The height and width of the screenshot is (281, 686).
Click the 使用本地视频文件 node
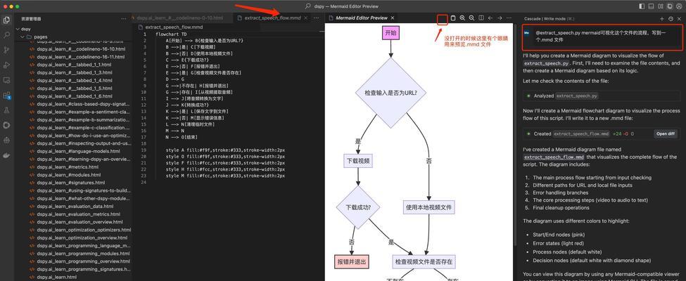click(428, 207)
